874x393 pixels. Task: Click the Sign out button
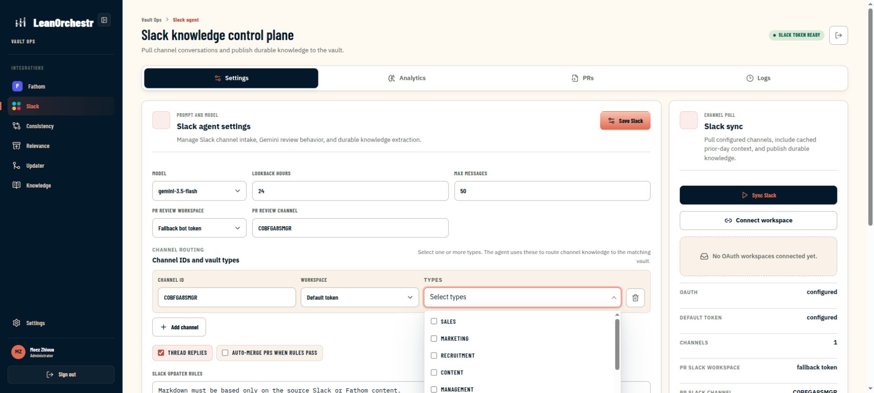(61, 374)
